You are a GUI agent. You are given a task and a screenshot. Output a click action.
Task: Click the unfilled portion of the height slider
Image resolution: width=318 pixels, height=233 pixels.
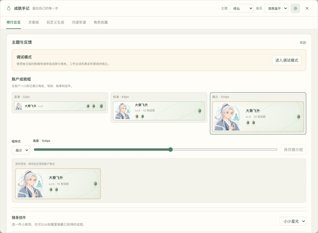[x=225, y=150]
